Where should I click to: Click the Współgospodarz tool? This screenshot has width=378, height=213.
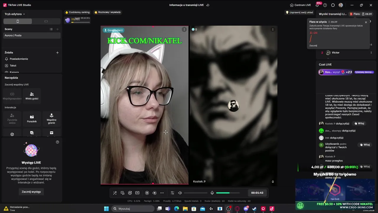click(12, 96)
